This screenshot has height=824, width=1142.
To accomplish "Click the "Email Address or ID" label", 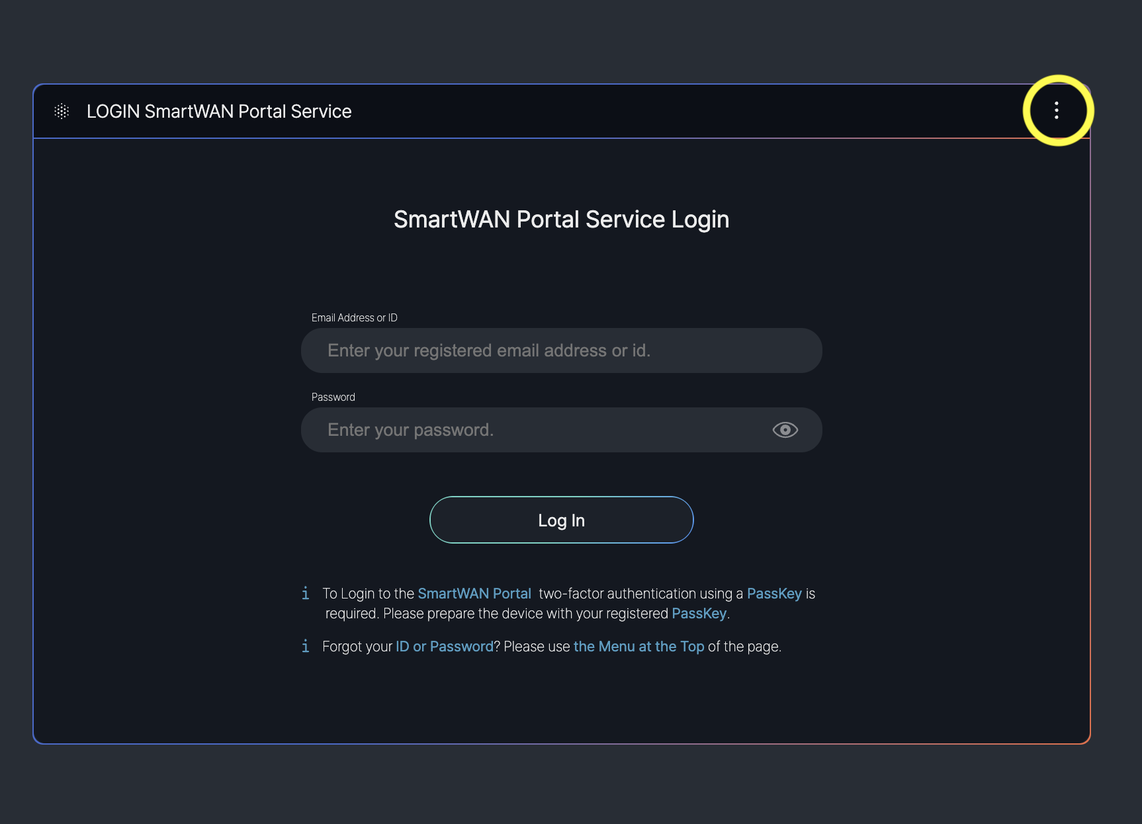I will (355, 318).
